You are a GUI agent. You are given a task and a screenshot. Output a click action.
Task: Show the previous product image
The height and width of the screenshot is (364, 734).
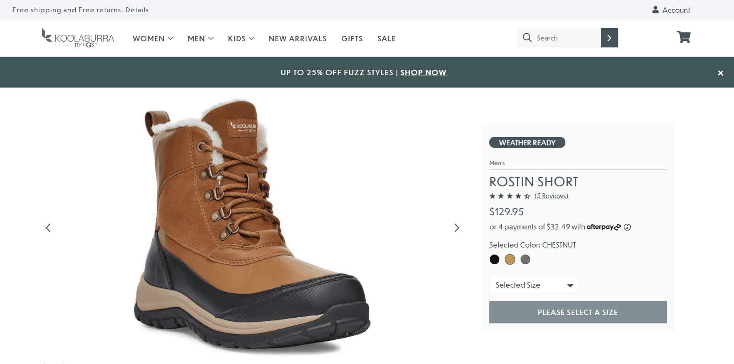tap(48, 228)
